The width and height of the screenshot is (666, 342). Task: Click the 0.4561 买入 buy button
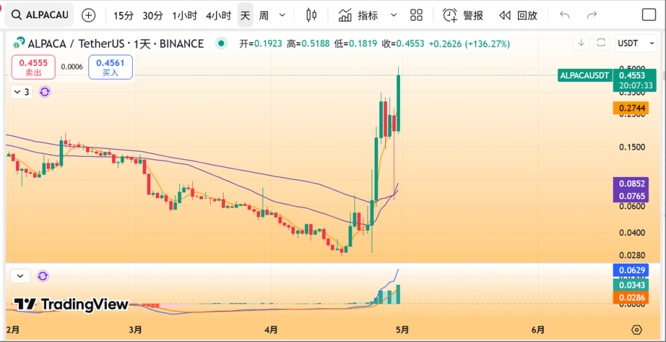pos(111,67)
